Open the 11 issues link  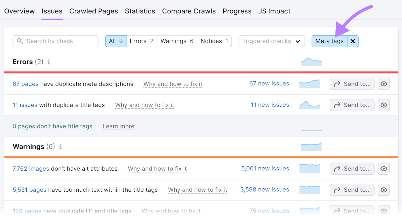(25, 105)
